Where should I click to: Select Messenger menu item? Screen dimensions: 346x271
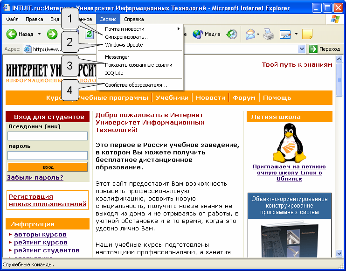coord(140,57)
